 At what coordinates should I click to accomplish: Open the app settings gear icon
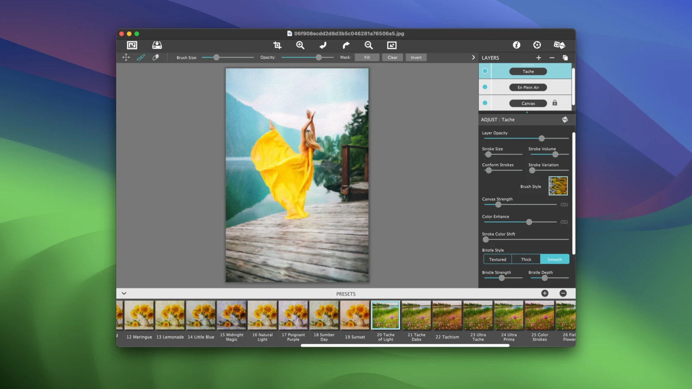tap(537, 45)
